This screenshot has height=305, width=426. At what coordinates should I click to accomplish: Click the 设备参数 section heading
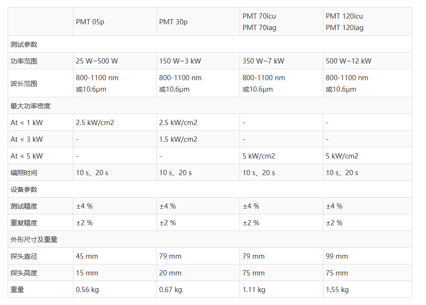pos(24,189)
